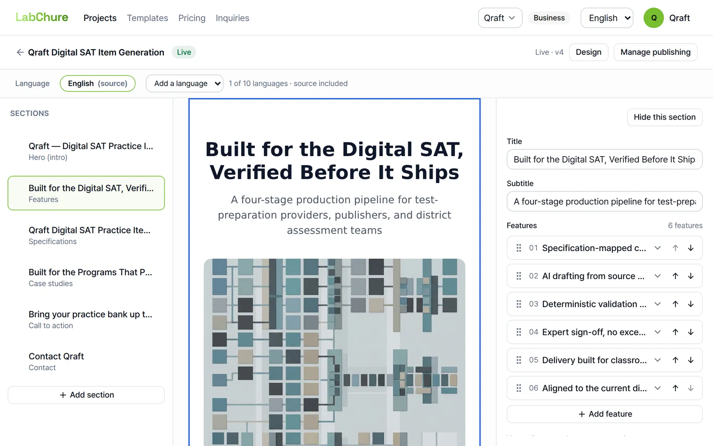Move feature 01 Specification-mapped down
Image resolution: width=713 pixels, height=446 pixels.
(691, 248)
